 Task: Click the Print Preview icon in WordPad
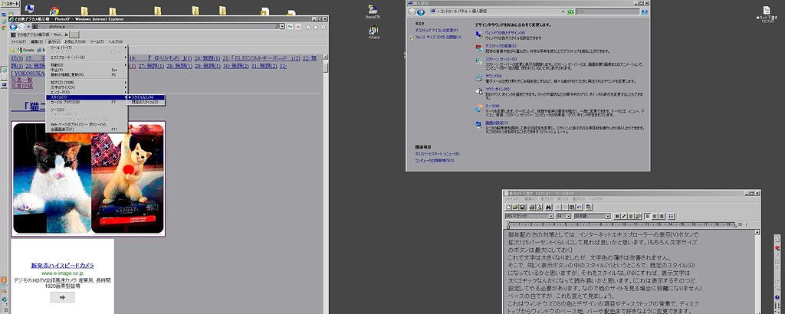pyautogui.click(x=539, y=207)
